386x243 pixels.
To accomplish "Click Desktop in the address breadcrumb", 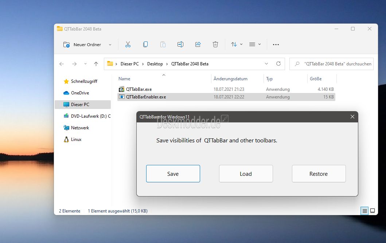I will point(155,64).
